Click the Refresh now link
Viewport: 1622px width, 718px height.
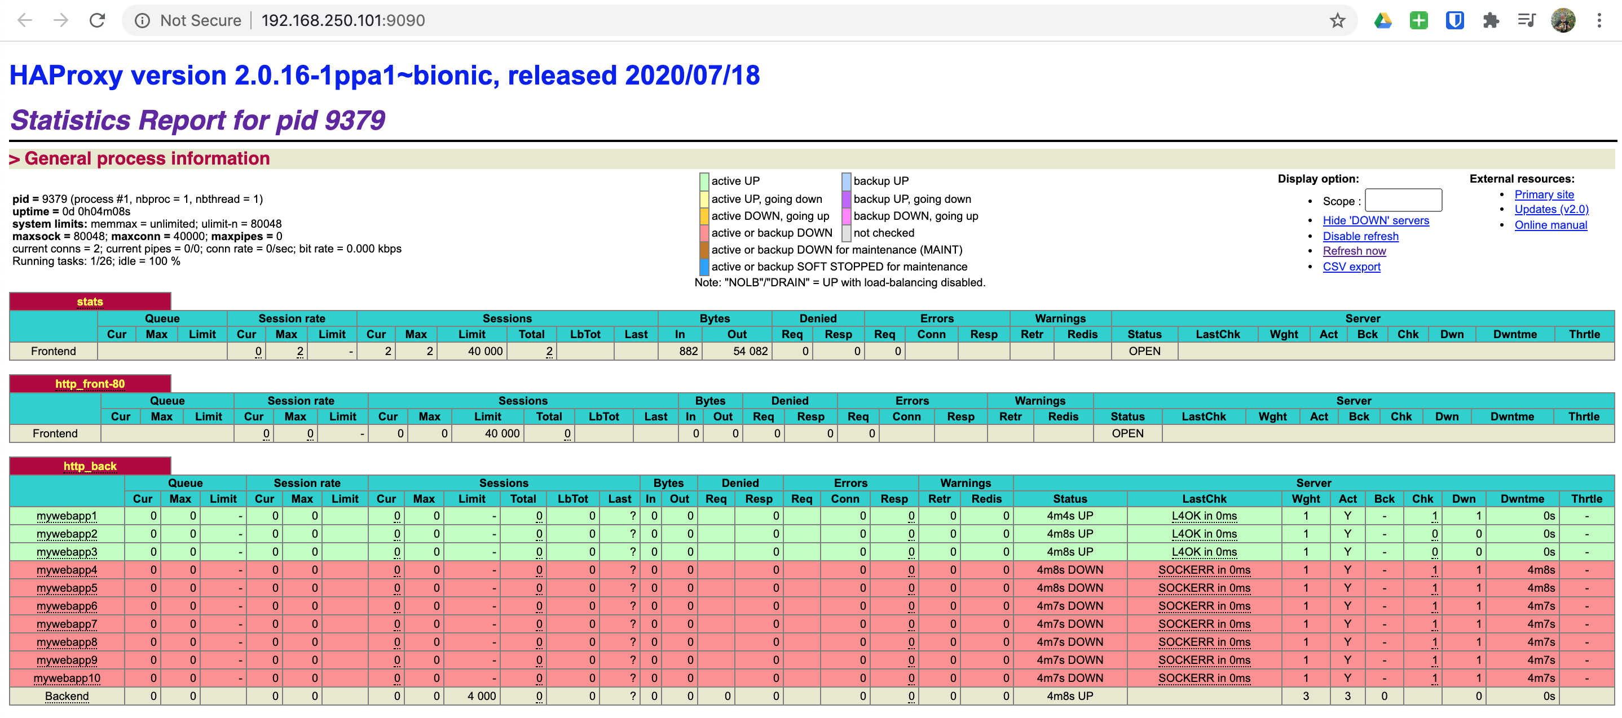[1355, 250]
